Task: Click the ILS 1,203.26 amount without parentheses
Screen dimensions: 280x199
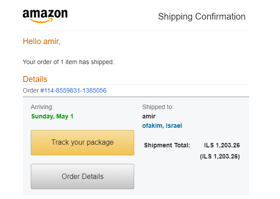Action: coord(222,145)
